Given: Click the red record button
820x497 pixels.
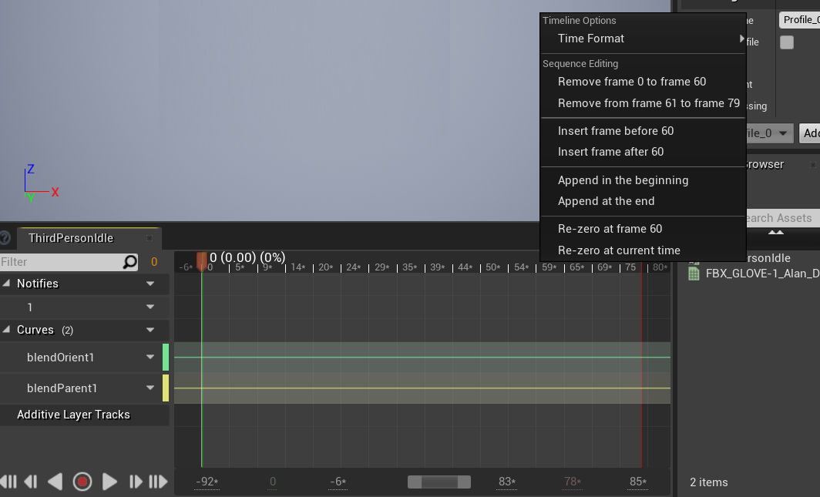Looking at the screenshot, I should point(82,482).
